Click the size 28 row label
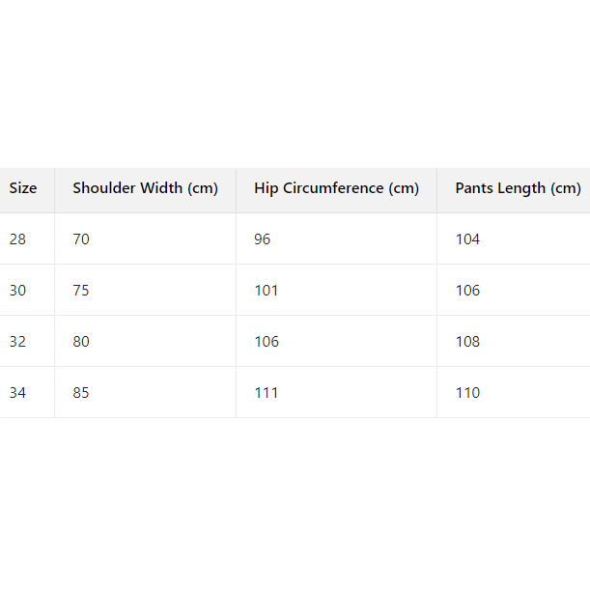Screen dimensions: 590x590 point(18,239)
